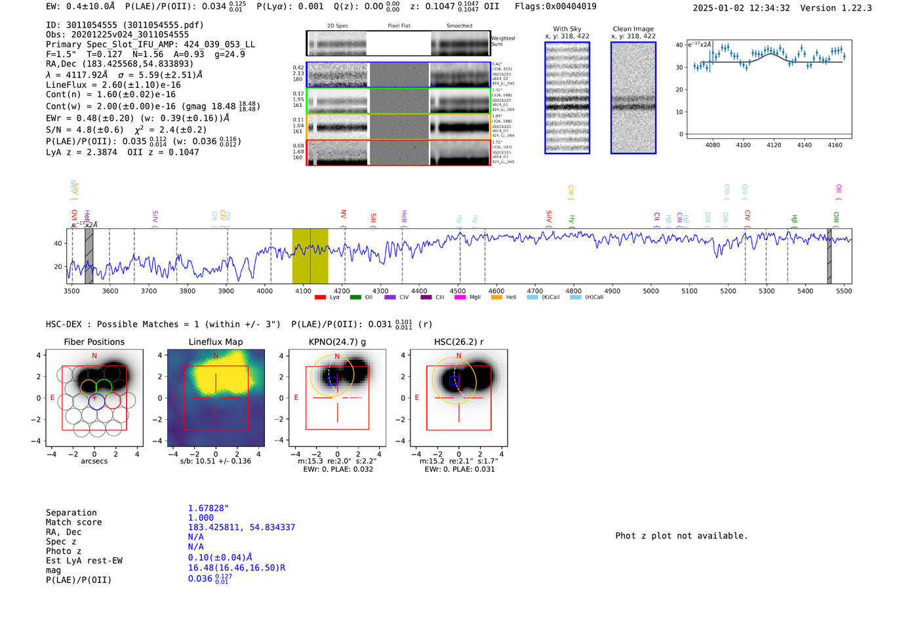This screenshot has width=918, height=625.
Task: Click 'Phot z plot not available.' text
Action: pyautogui.click(x=681, y=536)
